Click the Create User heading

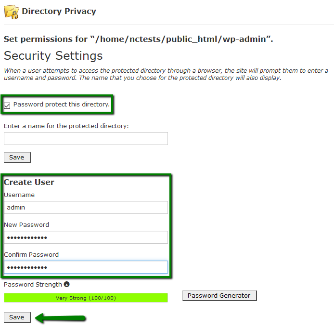click(x=29, y=182)
